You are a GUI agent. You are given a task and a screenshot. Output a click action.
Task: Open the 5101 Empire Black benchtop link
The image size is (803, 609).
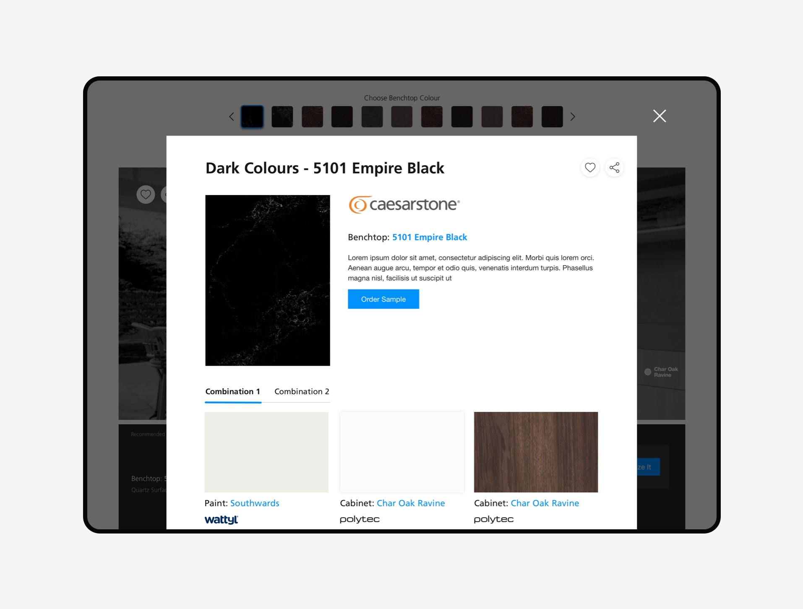pos(429,237)
